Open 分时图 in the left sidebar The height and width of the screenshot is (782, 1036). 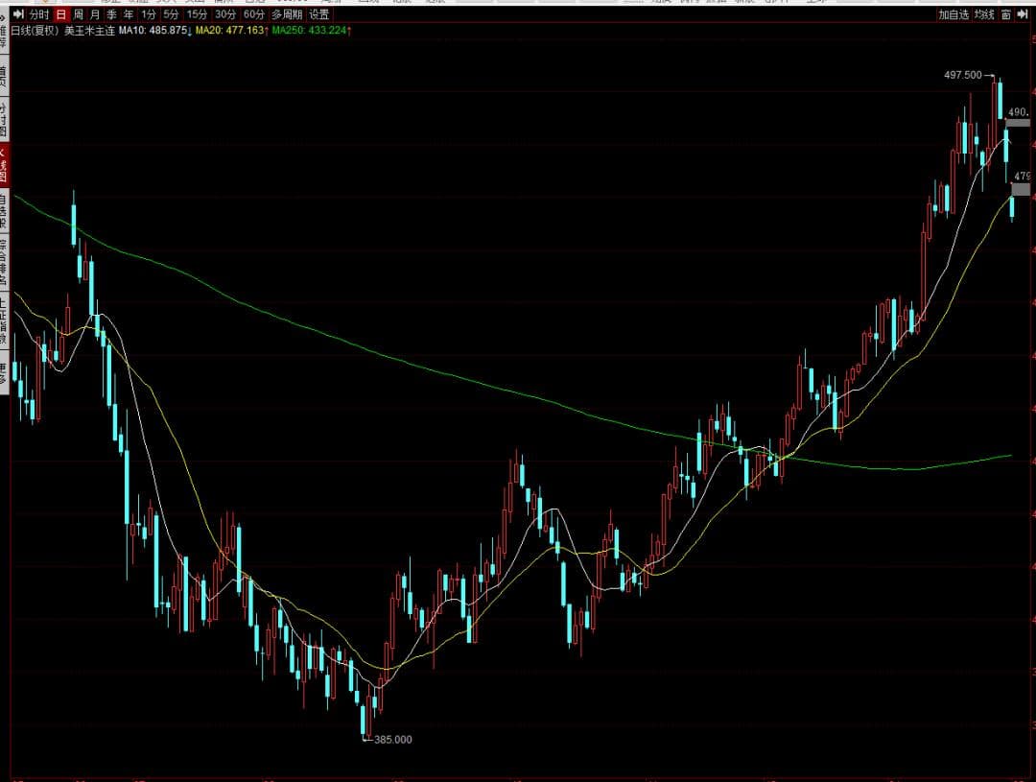point(4,120)
